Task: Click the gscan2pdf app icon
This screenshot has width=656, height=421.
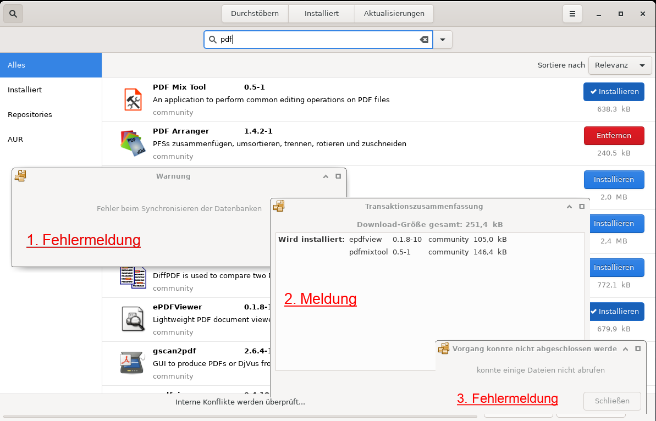Action: [132, 362]
